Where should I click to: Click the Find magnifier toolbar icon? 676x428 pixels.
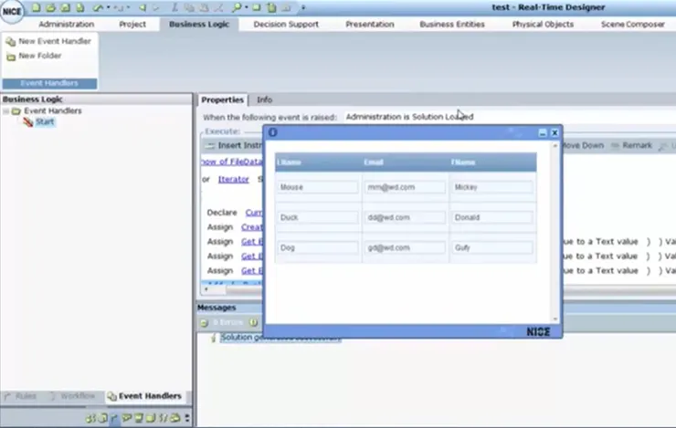[x=237, y=7]
